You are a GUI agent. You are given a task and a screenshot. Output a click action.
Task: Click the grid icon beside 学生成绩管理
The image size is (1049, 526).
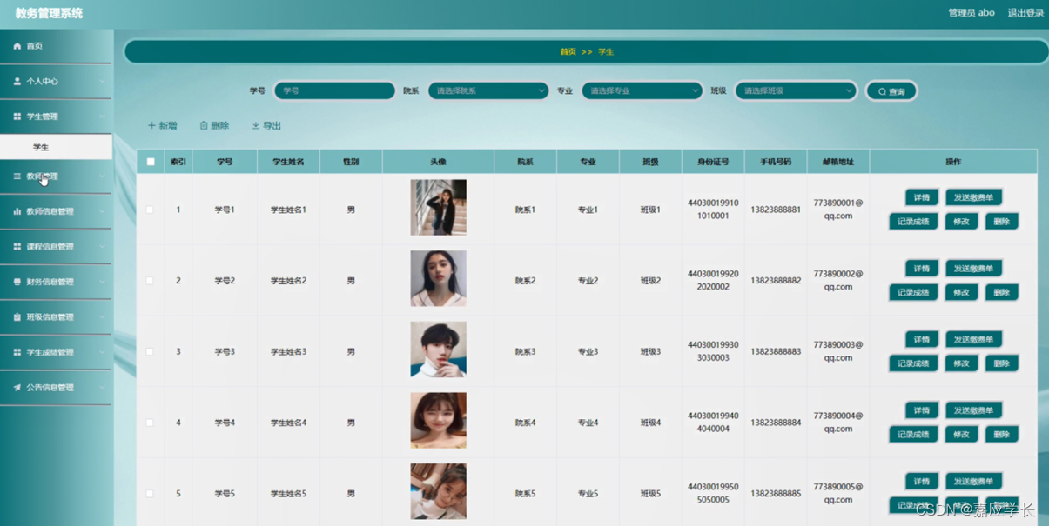pos(17,352)
